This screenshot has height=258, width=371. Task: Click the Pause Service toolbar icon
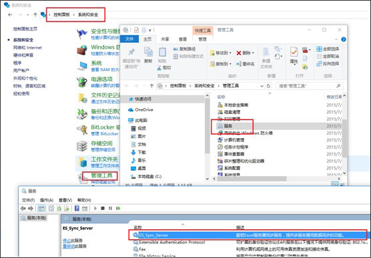click(110, 209)
